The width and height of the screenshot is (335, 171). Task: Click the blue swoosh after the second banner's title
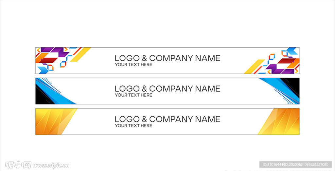click(281, 89)
